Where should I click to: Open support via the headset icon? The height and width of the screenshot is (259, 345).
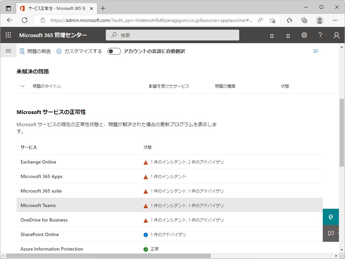click(x=331, y=217)
